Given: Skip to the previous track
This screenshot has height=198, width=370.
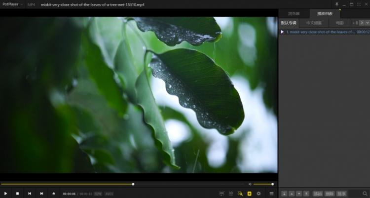Looking at the screenshot, I should (30, 194).
